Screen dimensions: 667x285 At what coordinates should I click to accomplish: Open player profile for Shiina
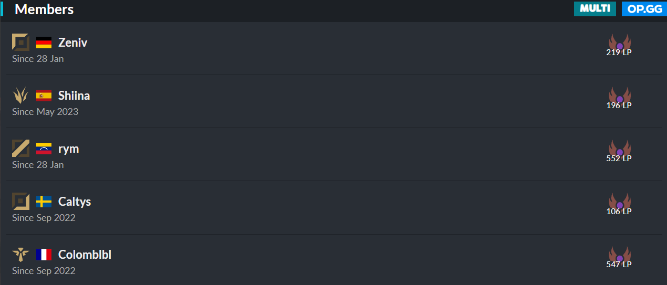74,96
